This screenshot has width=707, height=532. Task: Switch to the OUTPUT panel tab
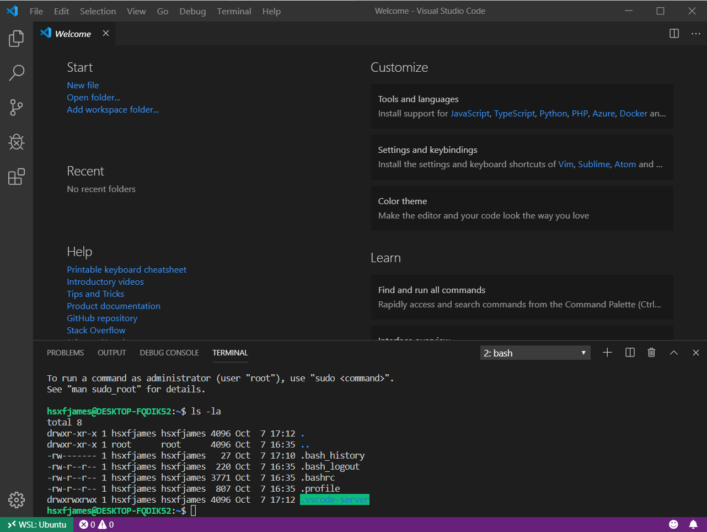112,353
